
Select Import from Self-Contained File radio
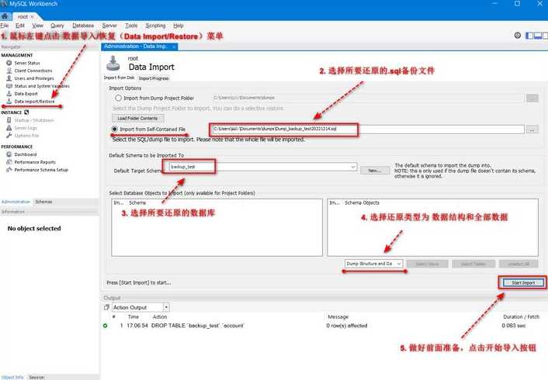coord(114,129)
